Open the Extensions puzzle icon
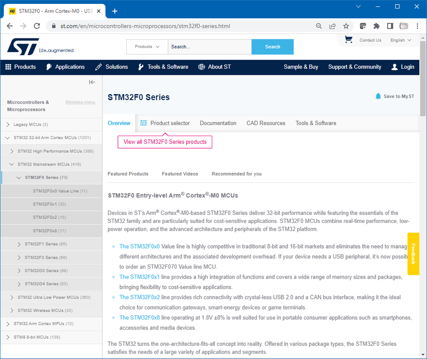This screenshot has width=427, height=359. 377,26
